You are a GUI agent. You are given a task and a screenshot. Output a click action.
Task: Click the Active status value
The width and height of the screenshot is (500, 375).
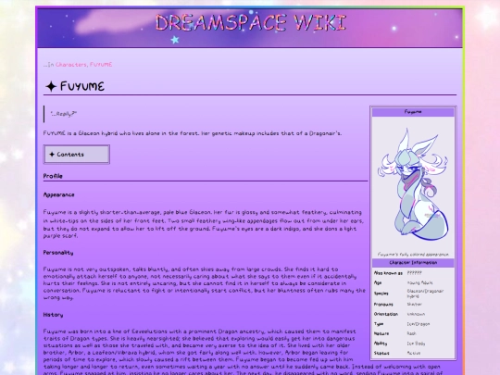[414, 354]
